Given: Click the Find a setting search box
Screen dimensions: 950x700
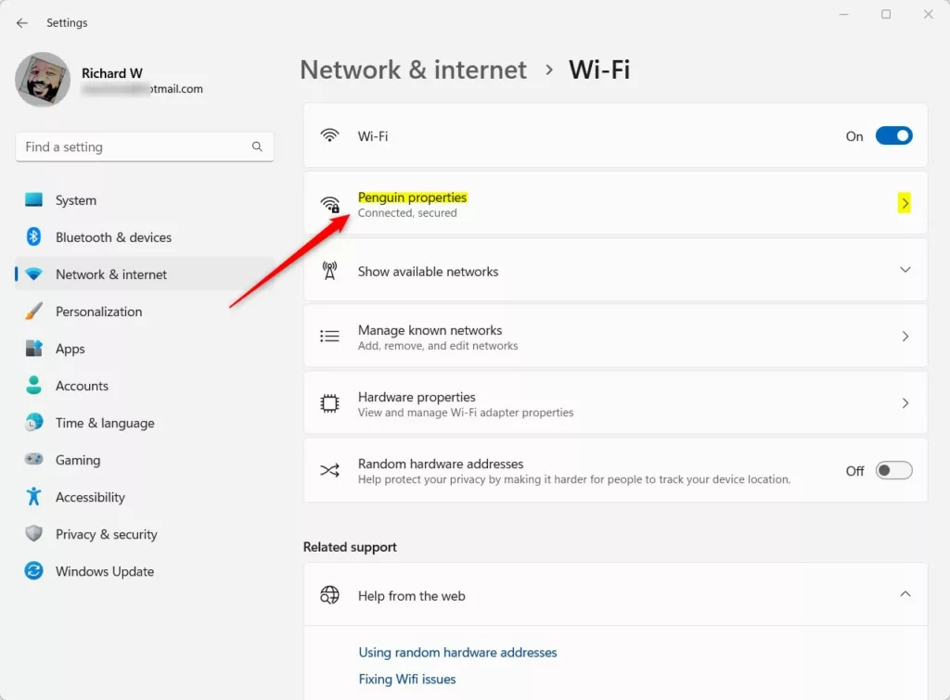Looking at the screenshot, I should [135, 146].
